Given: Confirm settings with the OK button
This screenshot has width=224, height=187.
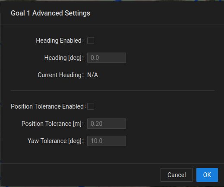Looking at the screenshot, I should pyautogui.click(x=207, y=175).
